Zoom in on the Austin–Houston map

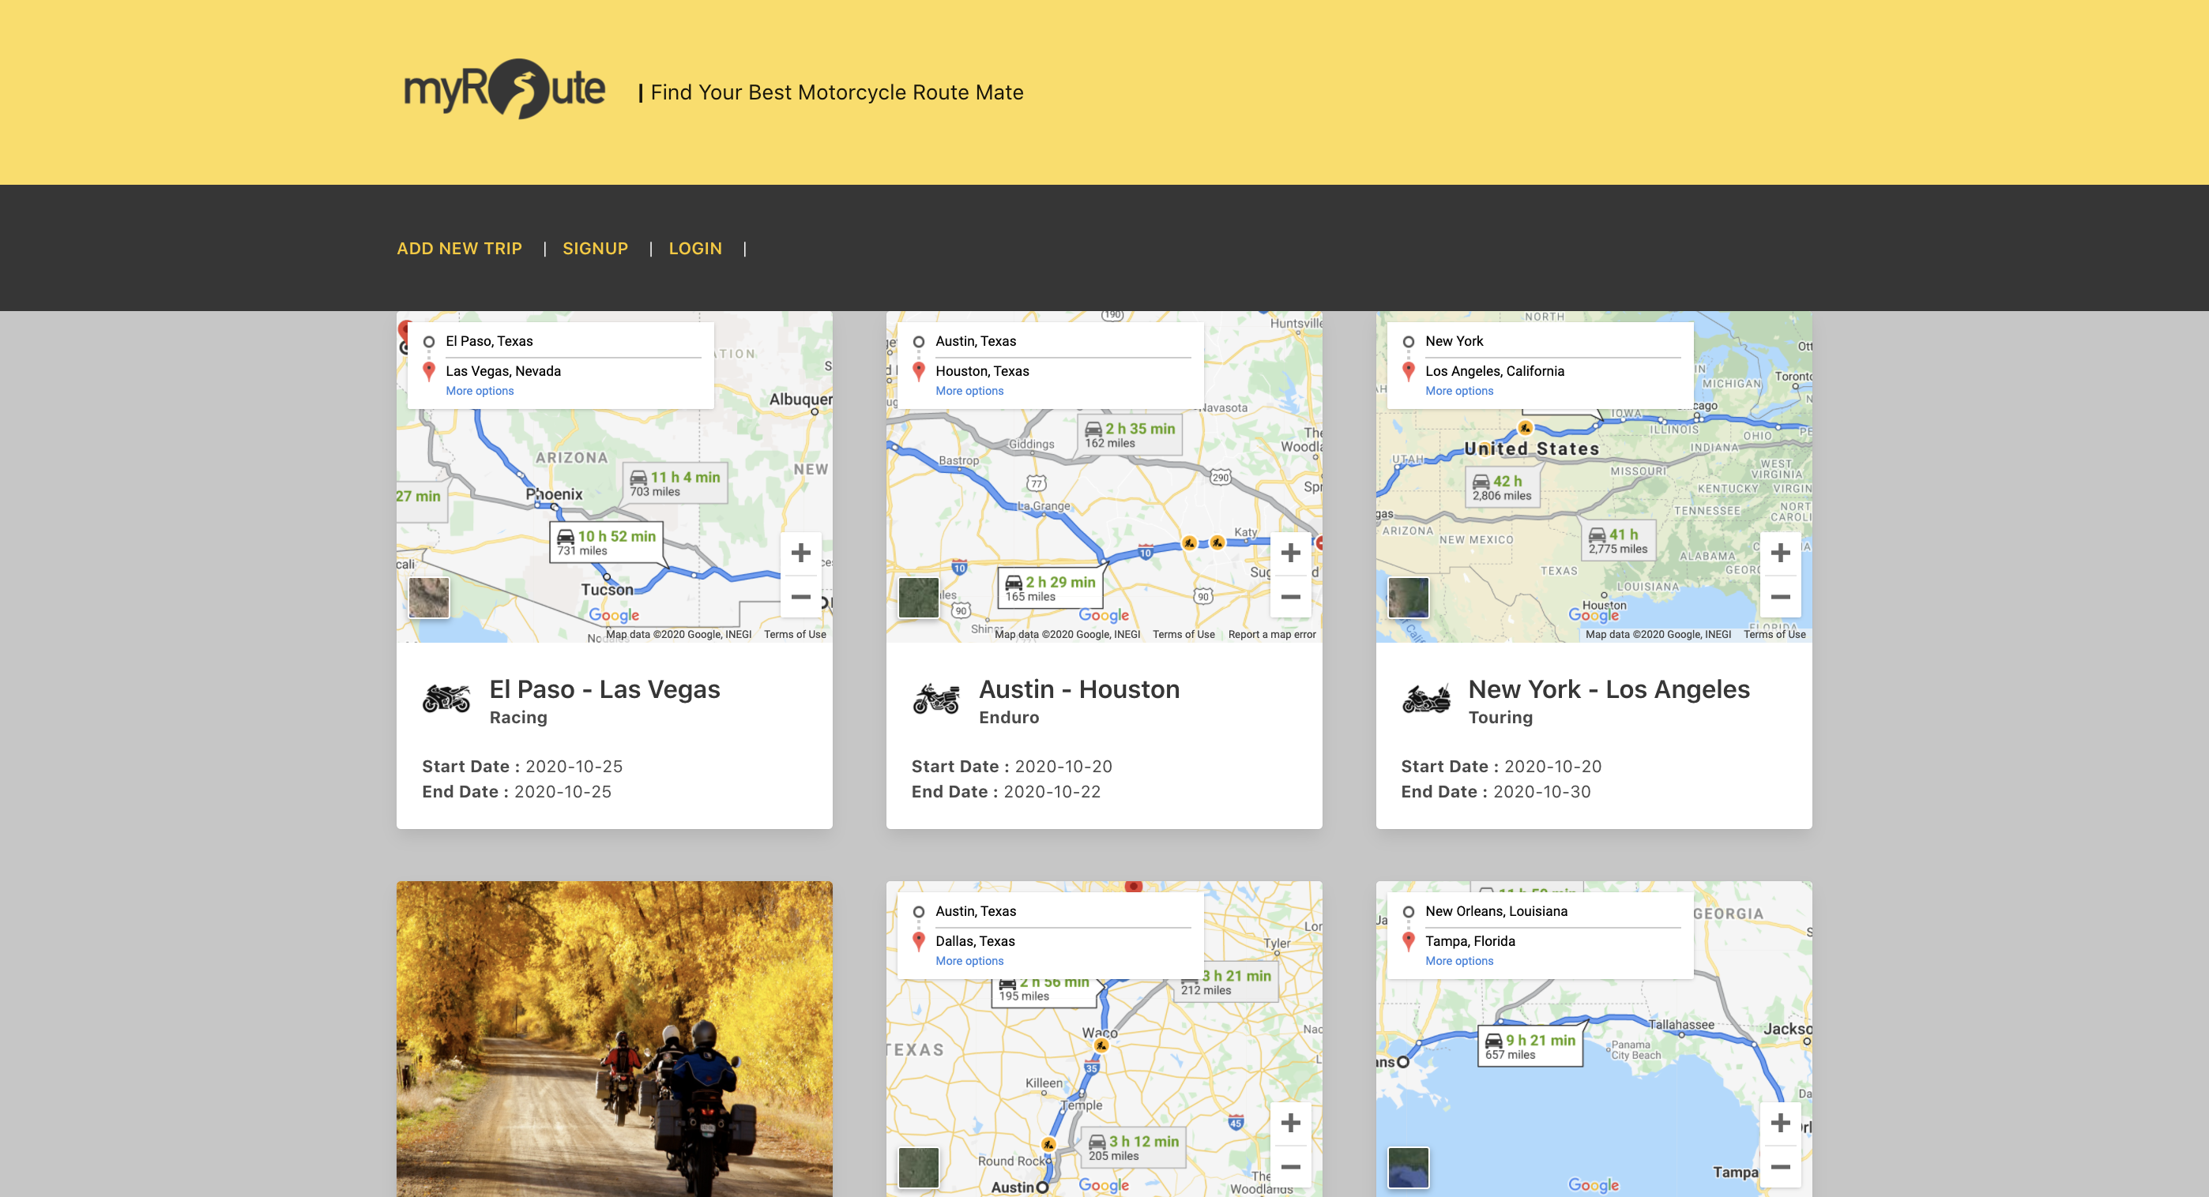tap(1289, 553)
